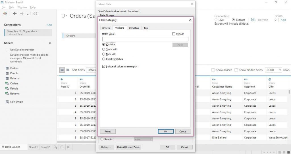Click the New Worksheet icon in bottom tabs
This screenshot has width=291, height=154.
55,147
